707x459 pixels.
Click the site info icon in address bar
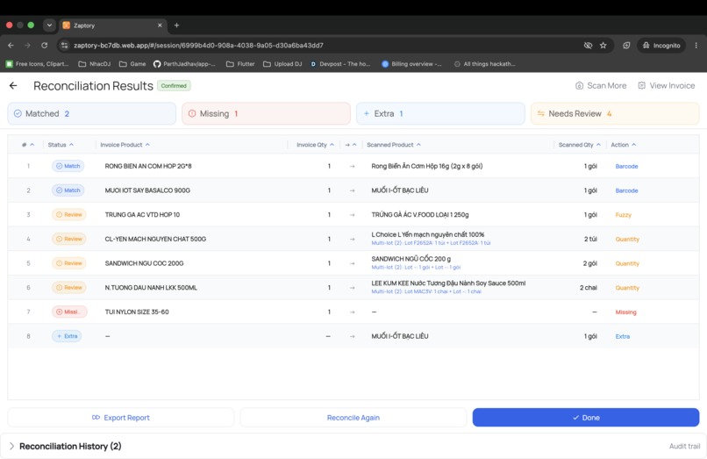65,45
